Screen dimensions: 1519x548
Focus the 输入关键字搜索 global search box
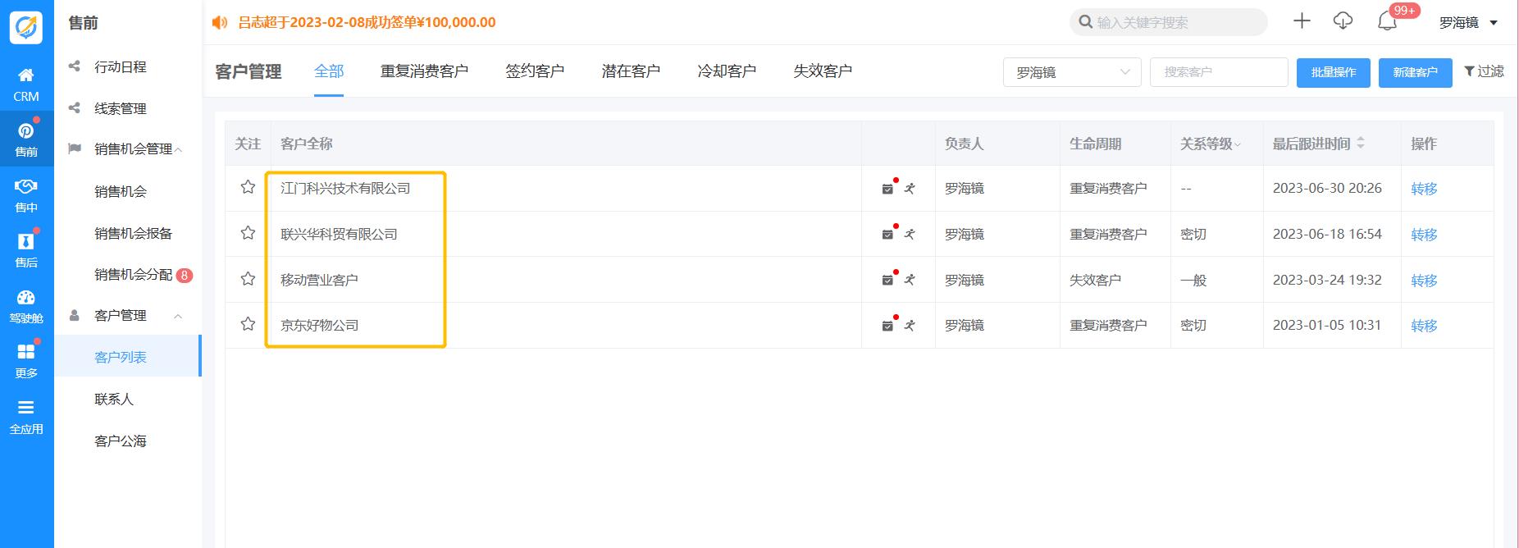(1169, 22)
